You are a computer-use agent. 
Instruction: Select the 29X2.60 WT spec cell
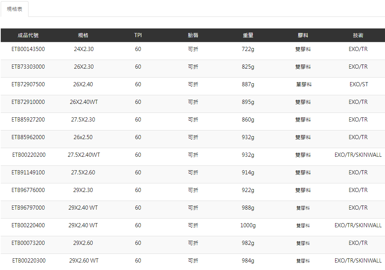pyautogui.click(x=84, y=261)
